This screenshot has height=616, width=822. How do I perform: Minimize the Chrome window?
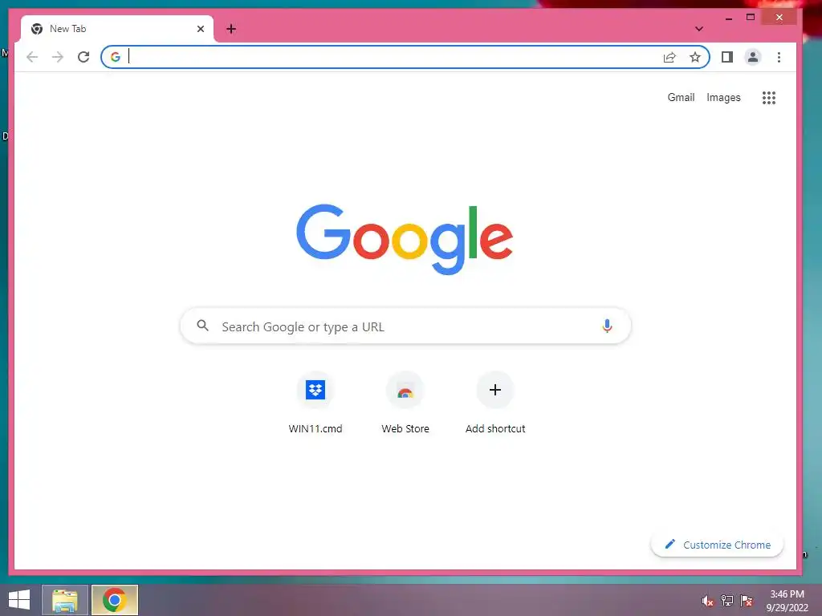729,18
